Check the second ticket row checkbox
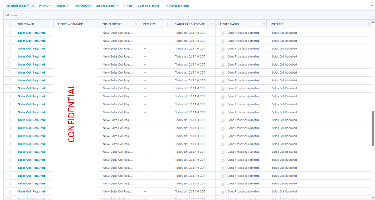Screen dimensions: 375x200 [9, 41]
